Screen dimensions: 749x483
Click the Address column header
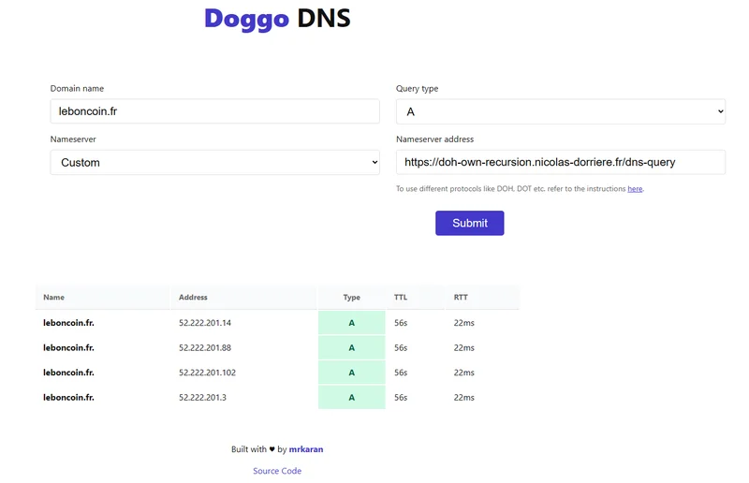pyautogui.click(x=193, y=298)
